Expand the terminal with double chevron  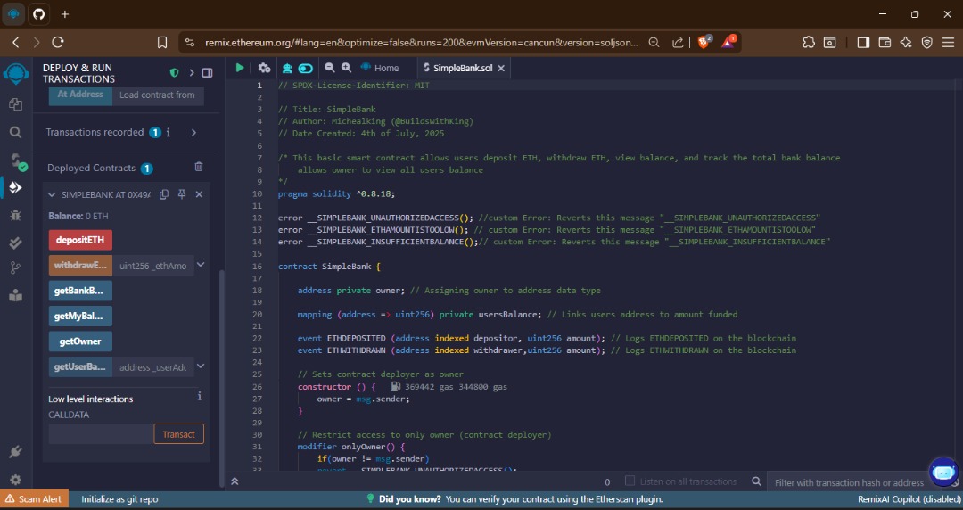click(235, 481)
